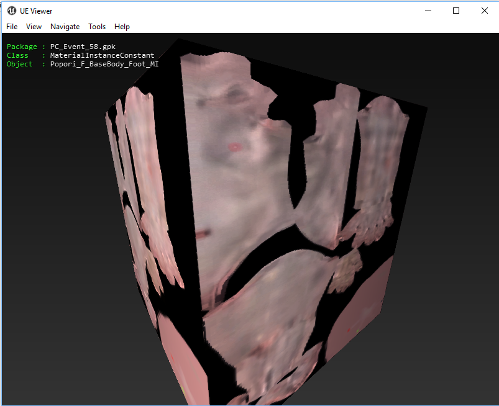Viewport: 499px width, 406px height.
Task: Click the Popori_F_BaseBody_Foot_MI object name
Action: click(x=104, y=64)
